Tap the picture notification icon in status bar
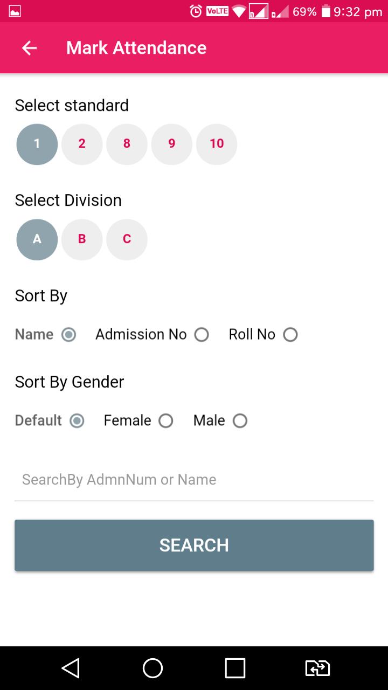This screenshot has height=690, width=388. [15, 11]
